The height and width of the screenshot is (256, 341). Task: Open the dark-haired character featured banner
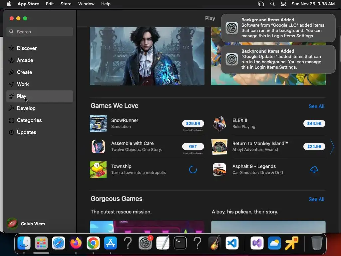(147, 56)
